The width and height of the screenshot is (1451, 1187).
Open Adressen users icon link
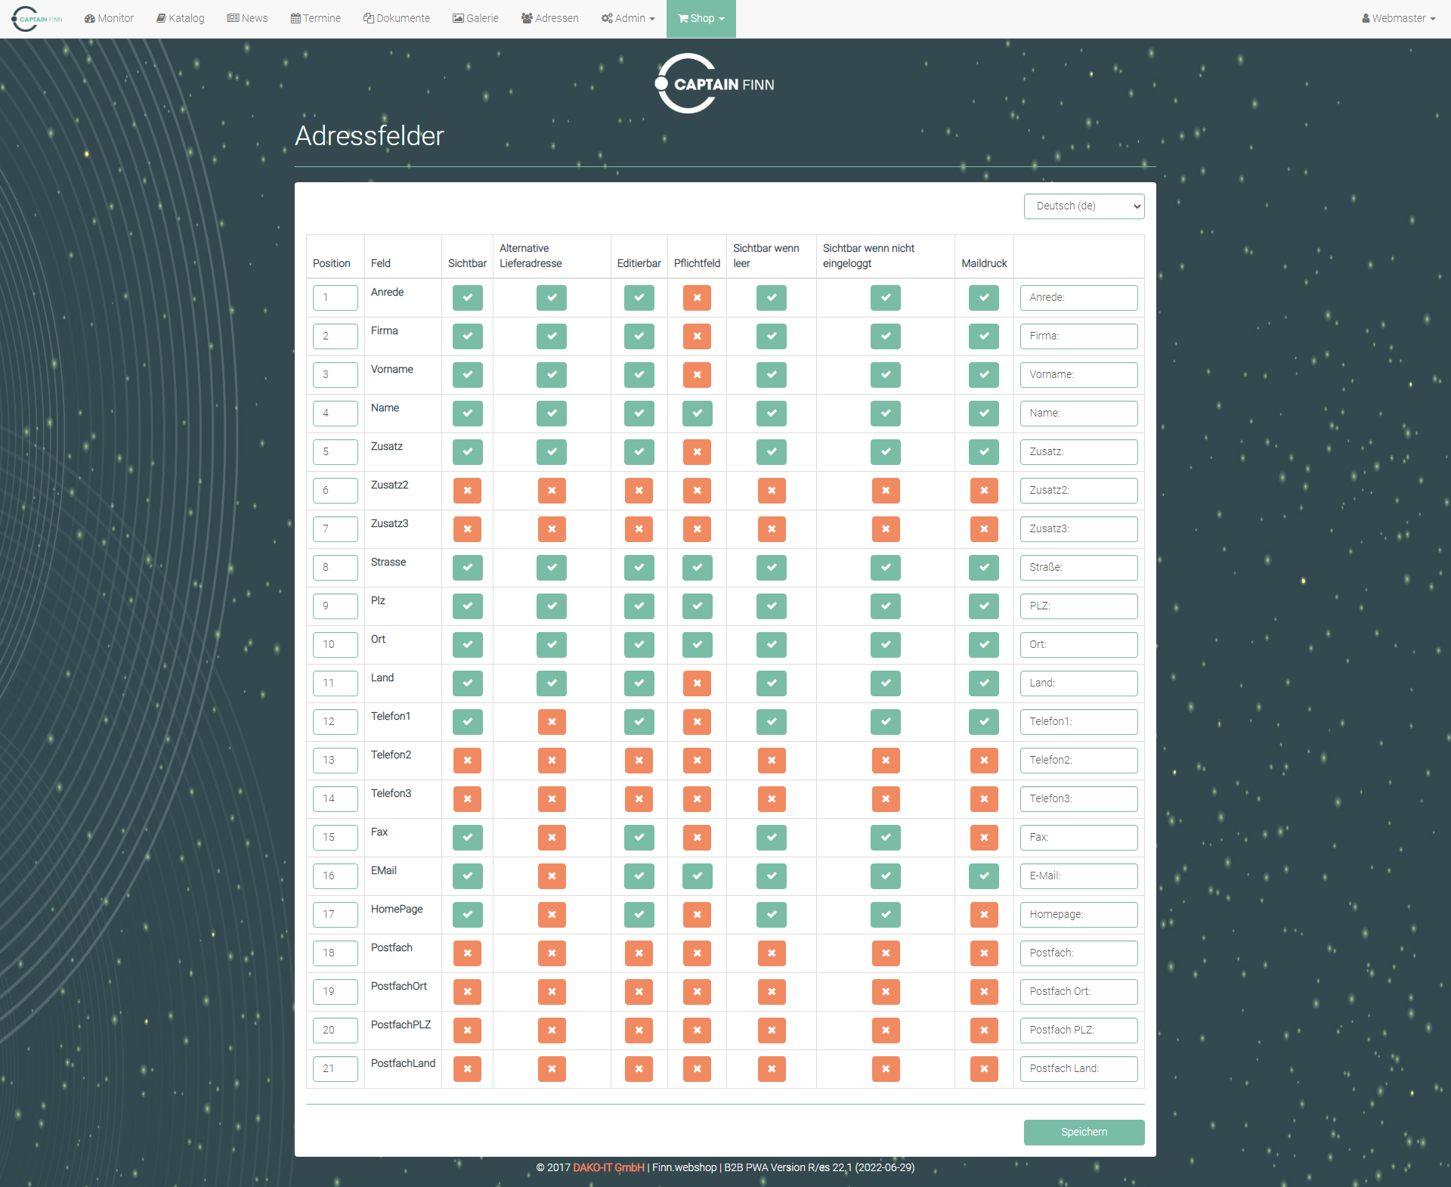[x=549, y=18]
